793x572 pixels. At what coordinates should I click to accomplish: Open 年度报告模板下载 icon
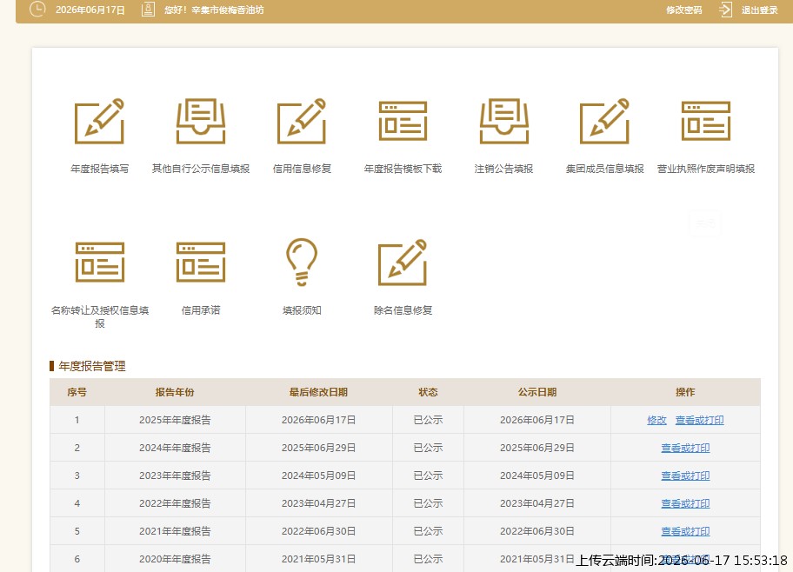(403, 122)
